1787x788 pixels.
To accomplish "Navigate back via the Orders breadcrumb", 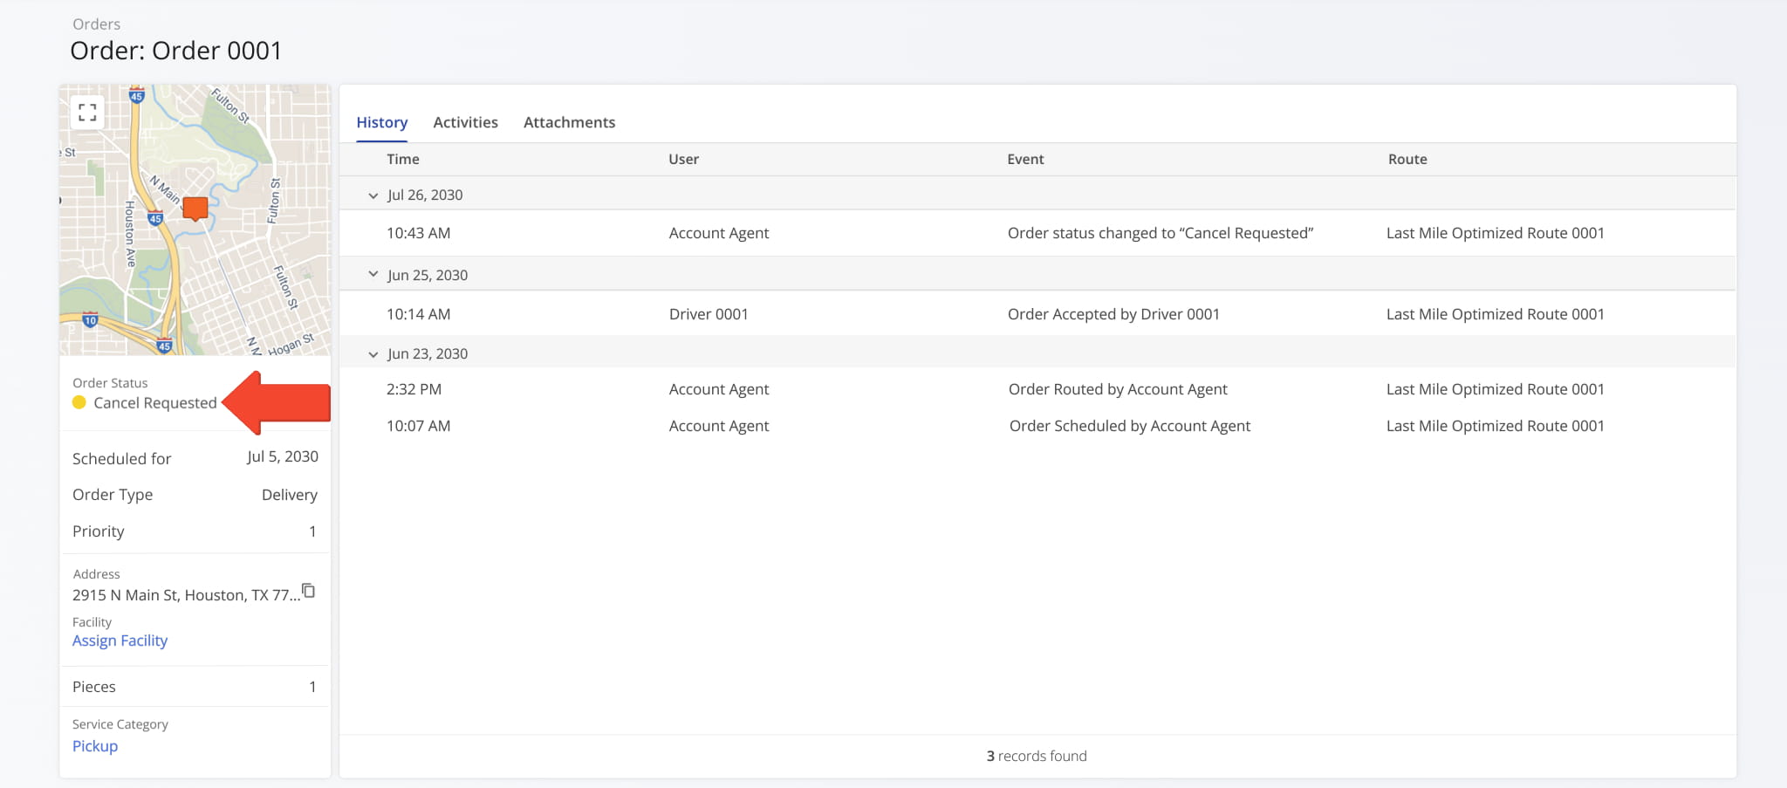I will (x=96, y=24).
